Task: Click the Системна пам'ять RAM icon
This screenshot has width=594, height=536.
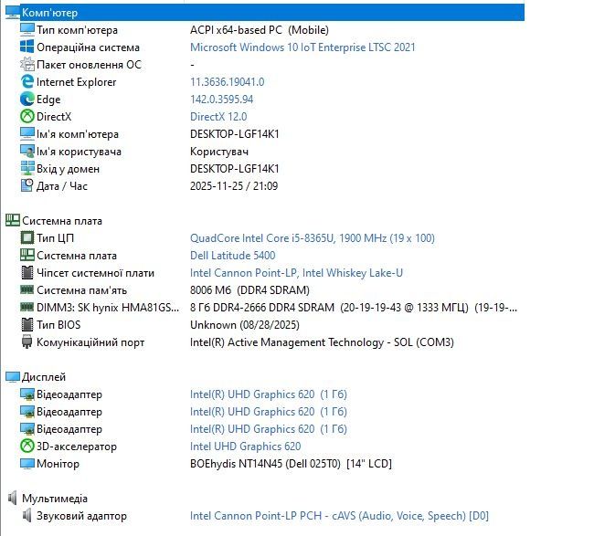Action: (27, 290)
